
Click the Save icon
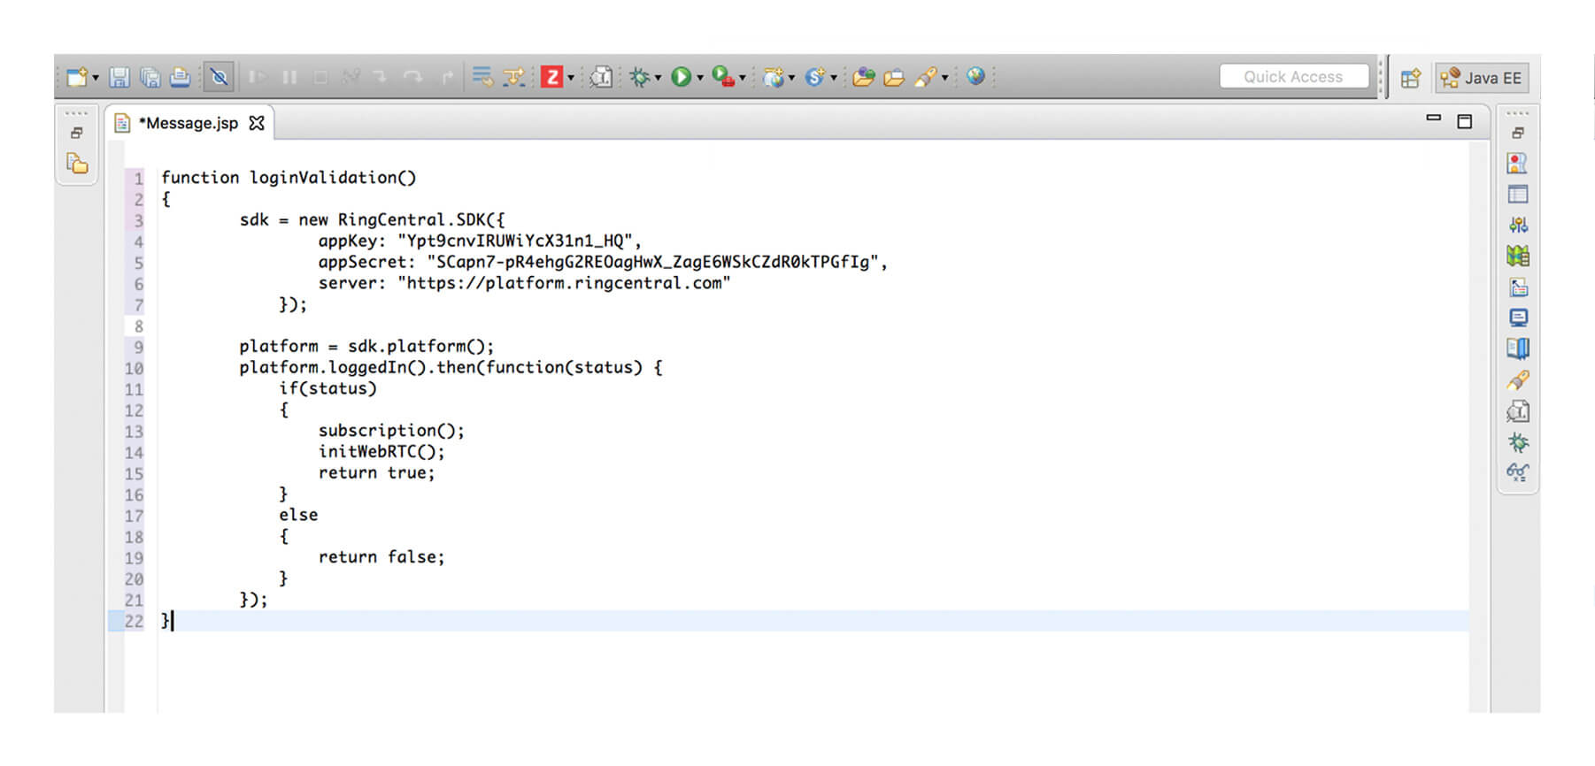tap(119, 78)
